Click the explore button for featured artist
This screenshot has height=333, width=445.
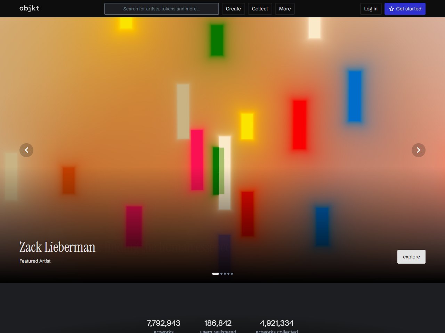pyautogui.click(x=411, y=257)
